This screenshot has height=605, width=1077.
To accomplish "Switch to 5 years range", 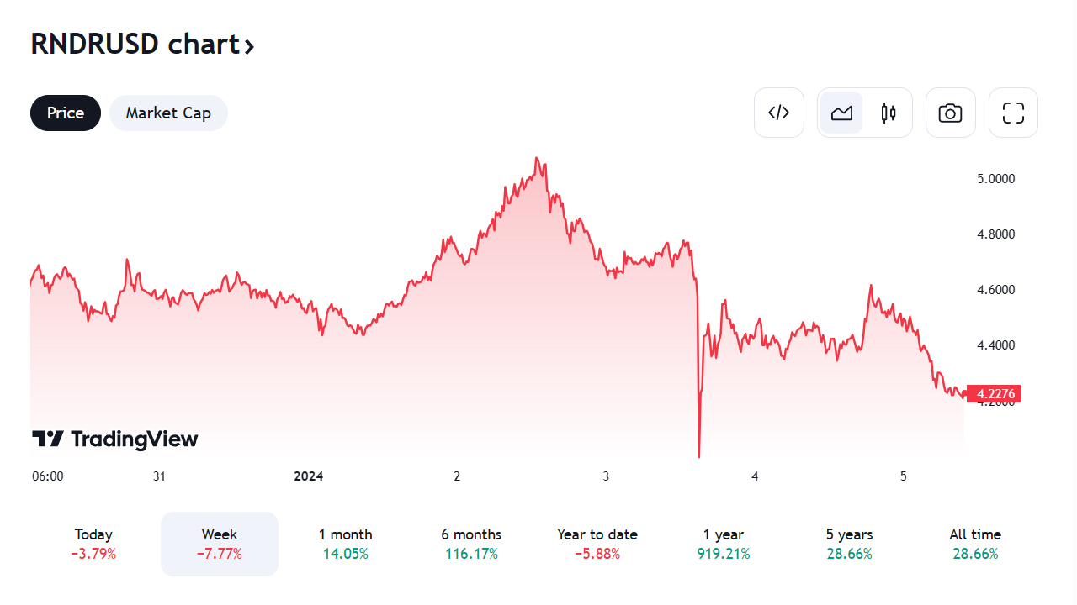I will tap(849, 544).
